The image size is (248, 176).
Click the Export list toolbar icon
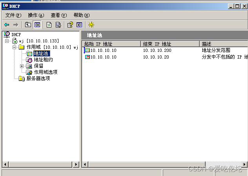pos(58,25)
